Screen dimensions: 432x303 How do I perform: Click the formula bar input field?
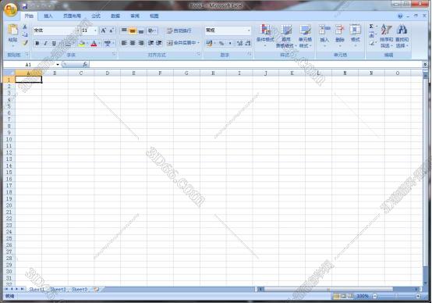[x=257, y=64]
